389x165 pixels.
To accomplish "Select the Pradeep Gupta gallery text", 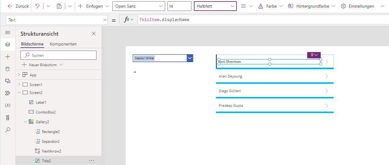I will (x=231, y=106).
